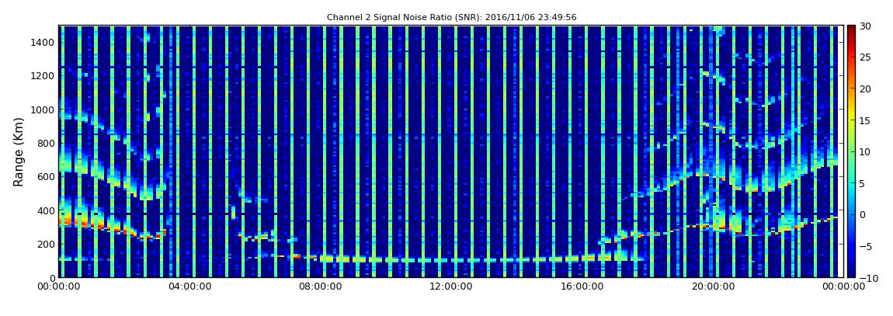The image size is (893, 316).
Task: Click the colorbar label 10
Action: [866, 152]
